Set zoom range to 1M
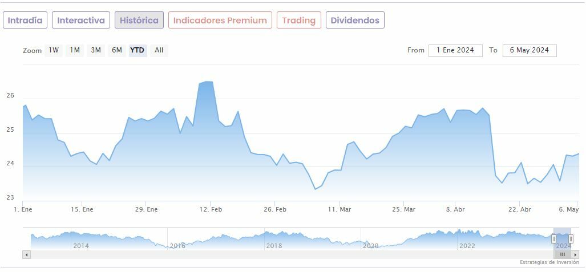This screenshot has height=272, width=586. pos(75,50)
